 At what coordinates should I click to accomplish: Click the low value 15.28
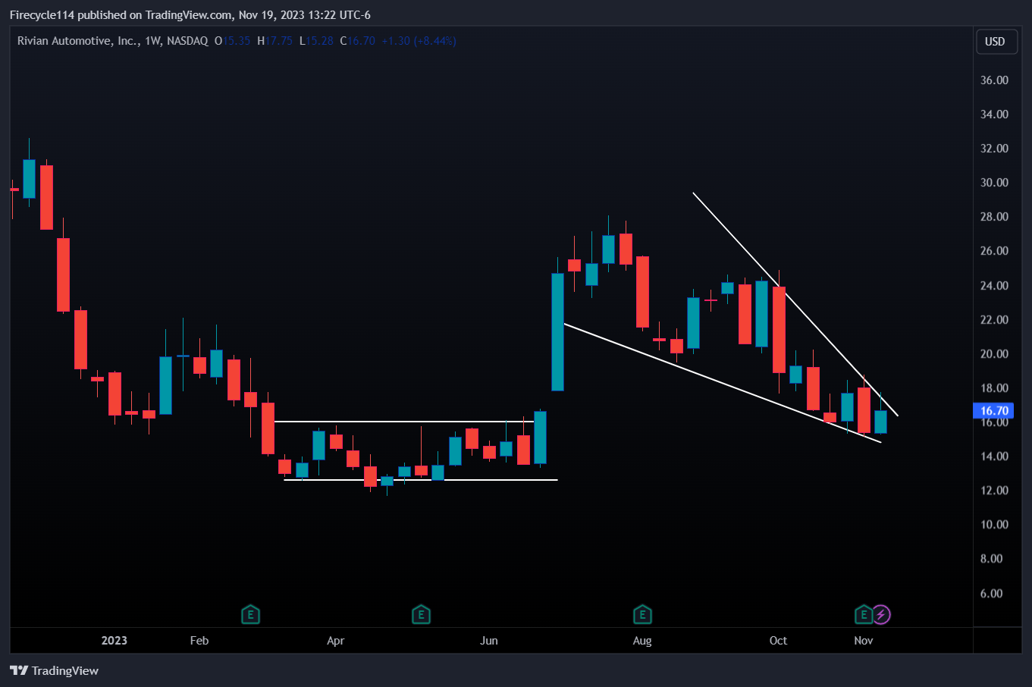(319, 41)
